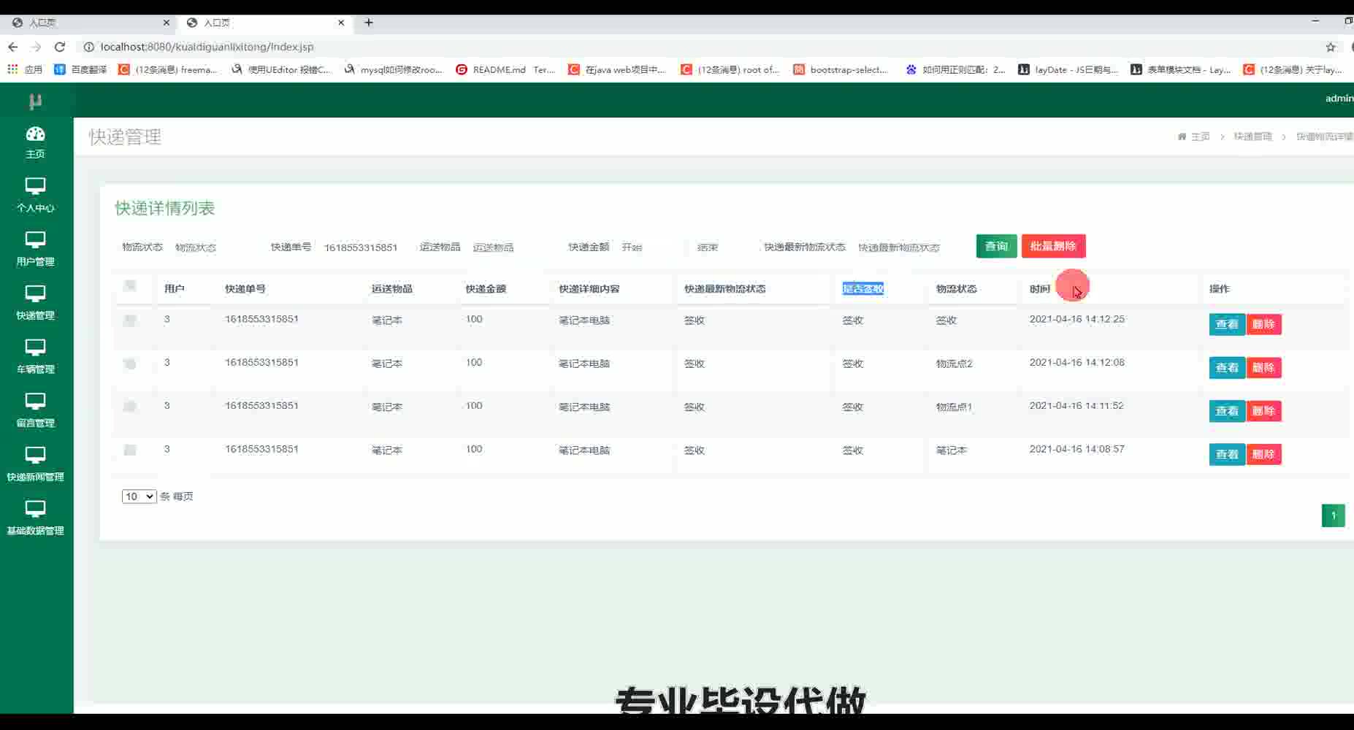Open the 10 条每页 page size dropdown

point(139,496)
